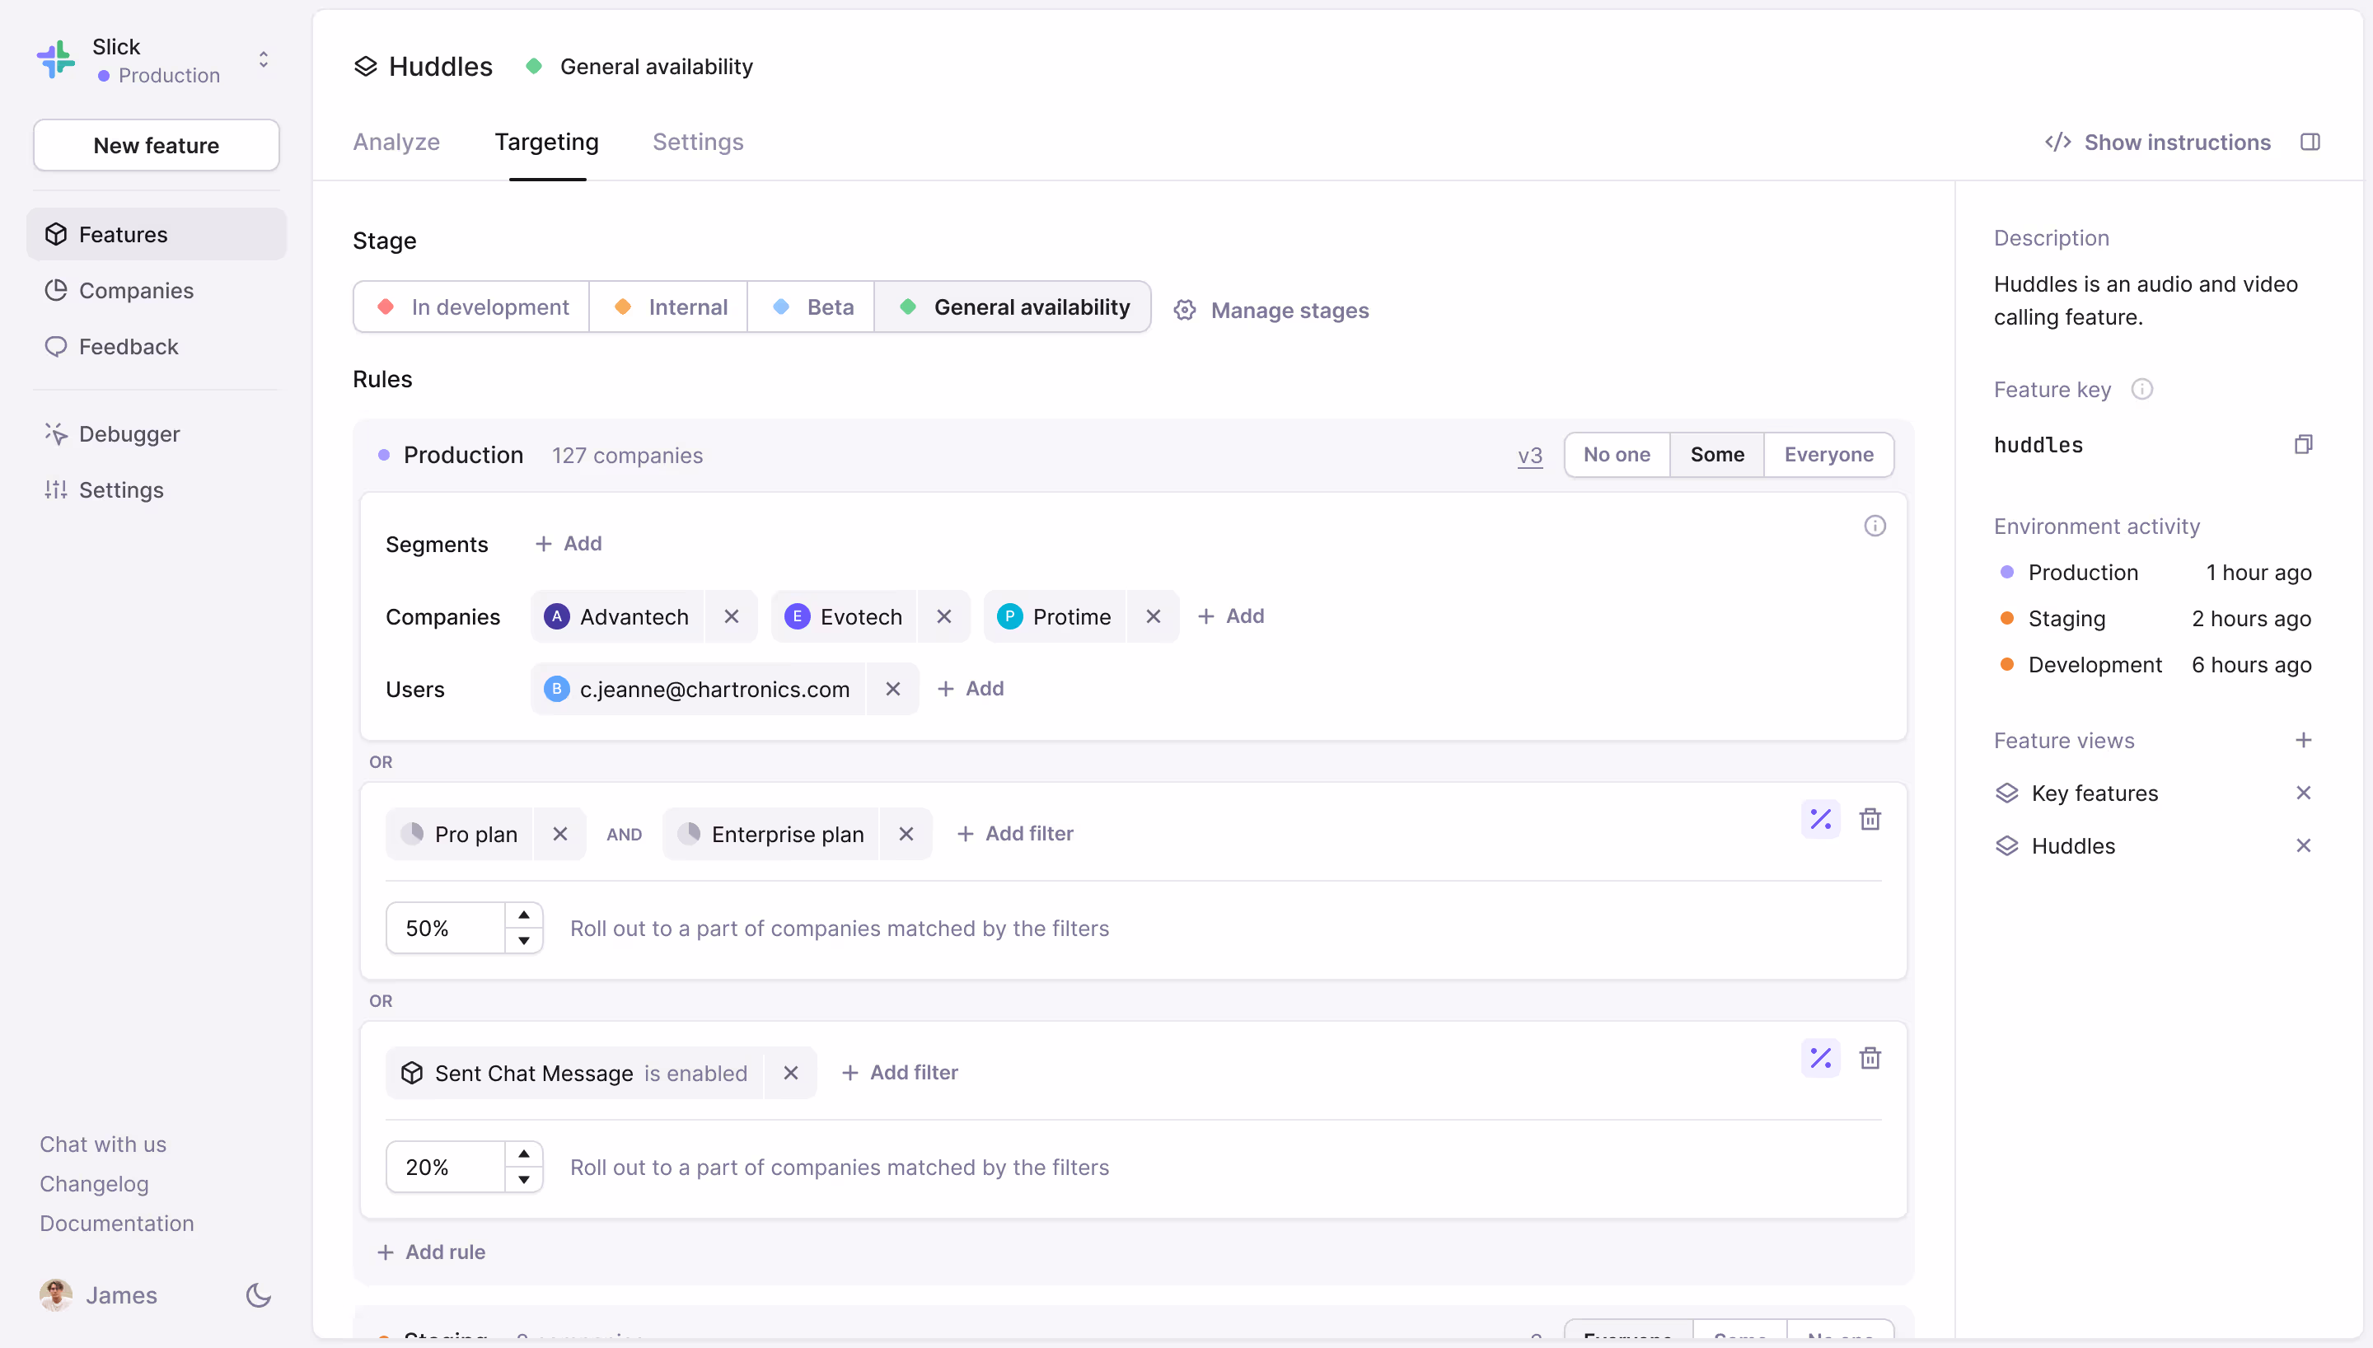This screenshot has height=1348, width=2373.
Task: Remove Protime company
Action: tap(1154, 616)
